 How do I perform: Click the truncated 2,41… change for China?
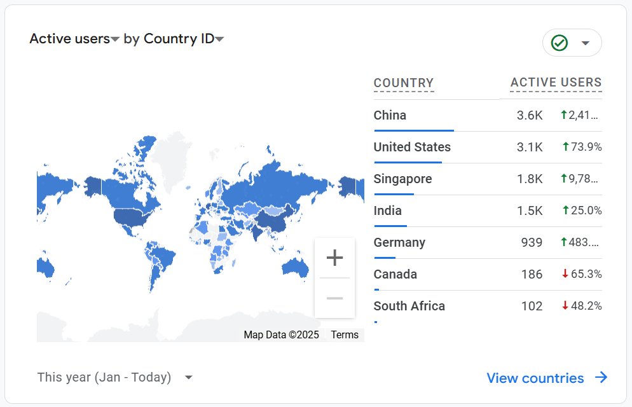(580, 115)
